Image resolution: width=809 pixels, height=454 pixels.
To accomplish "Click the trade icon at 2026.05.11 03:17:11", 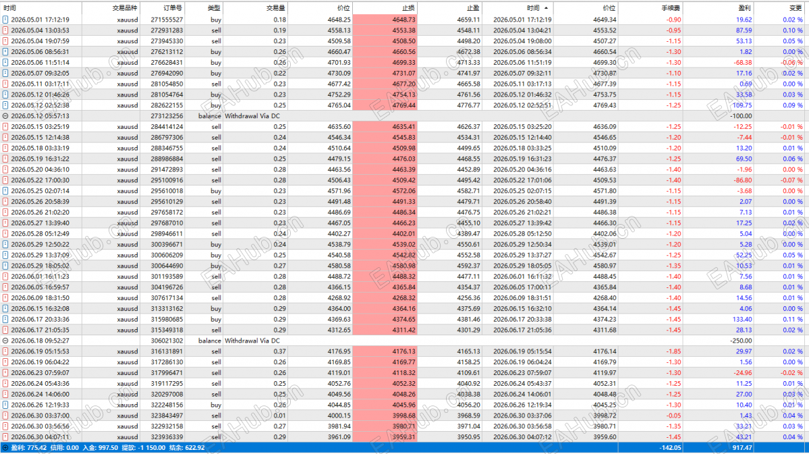I will [x=5, y=84].
